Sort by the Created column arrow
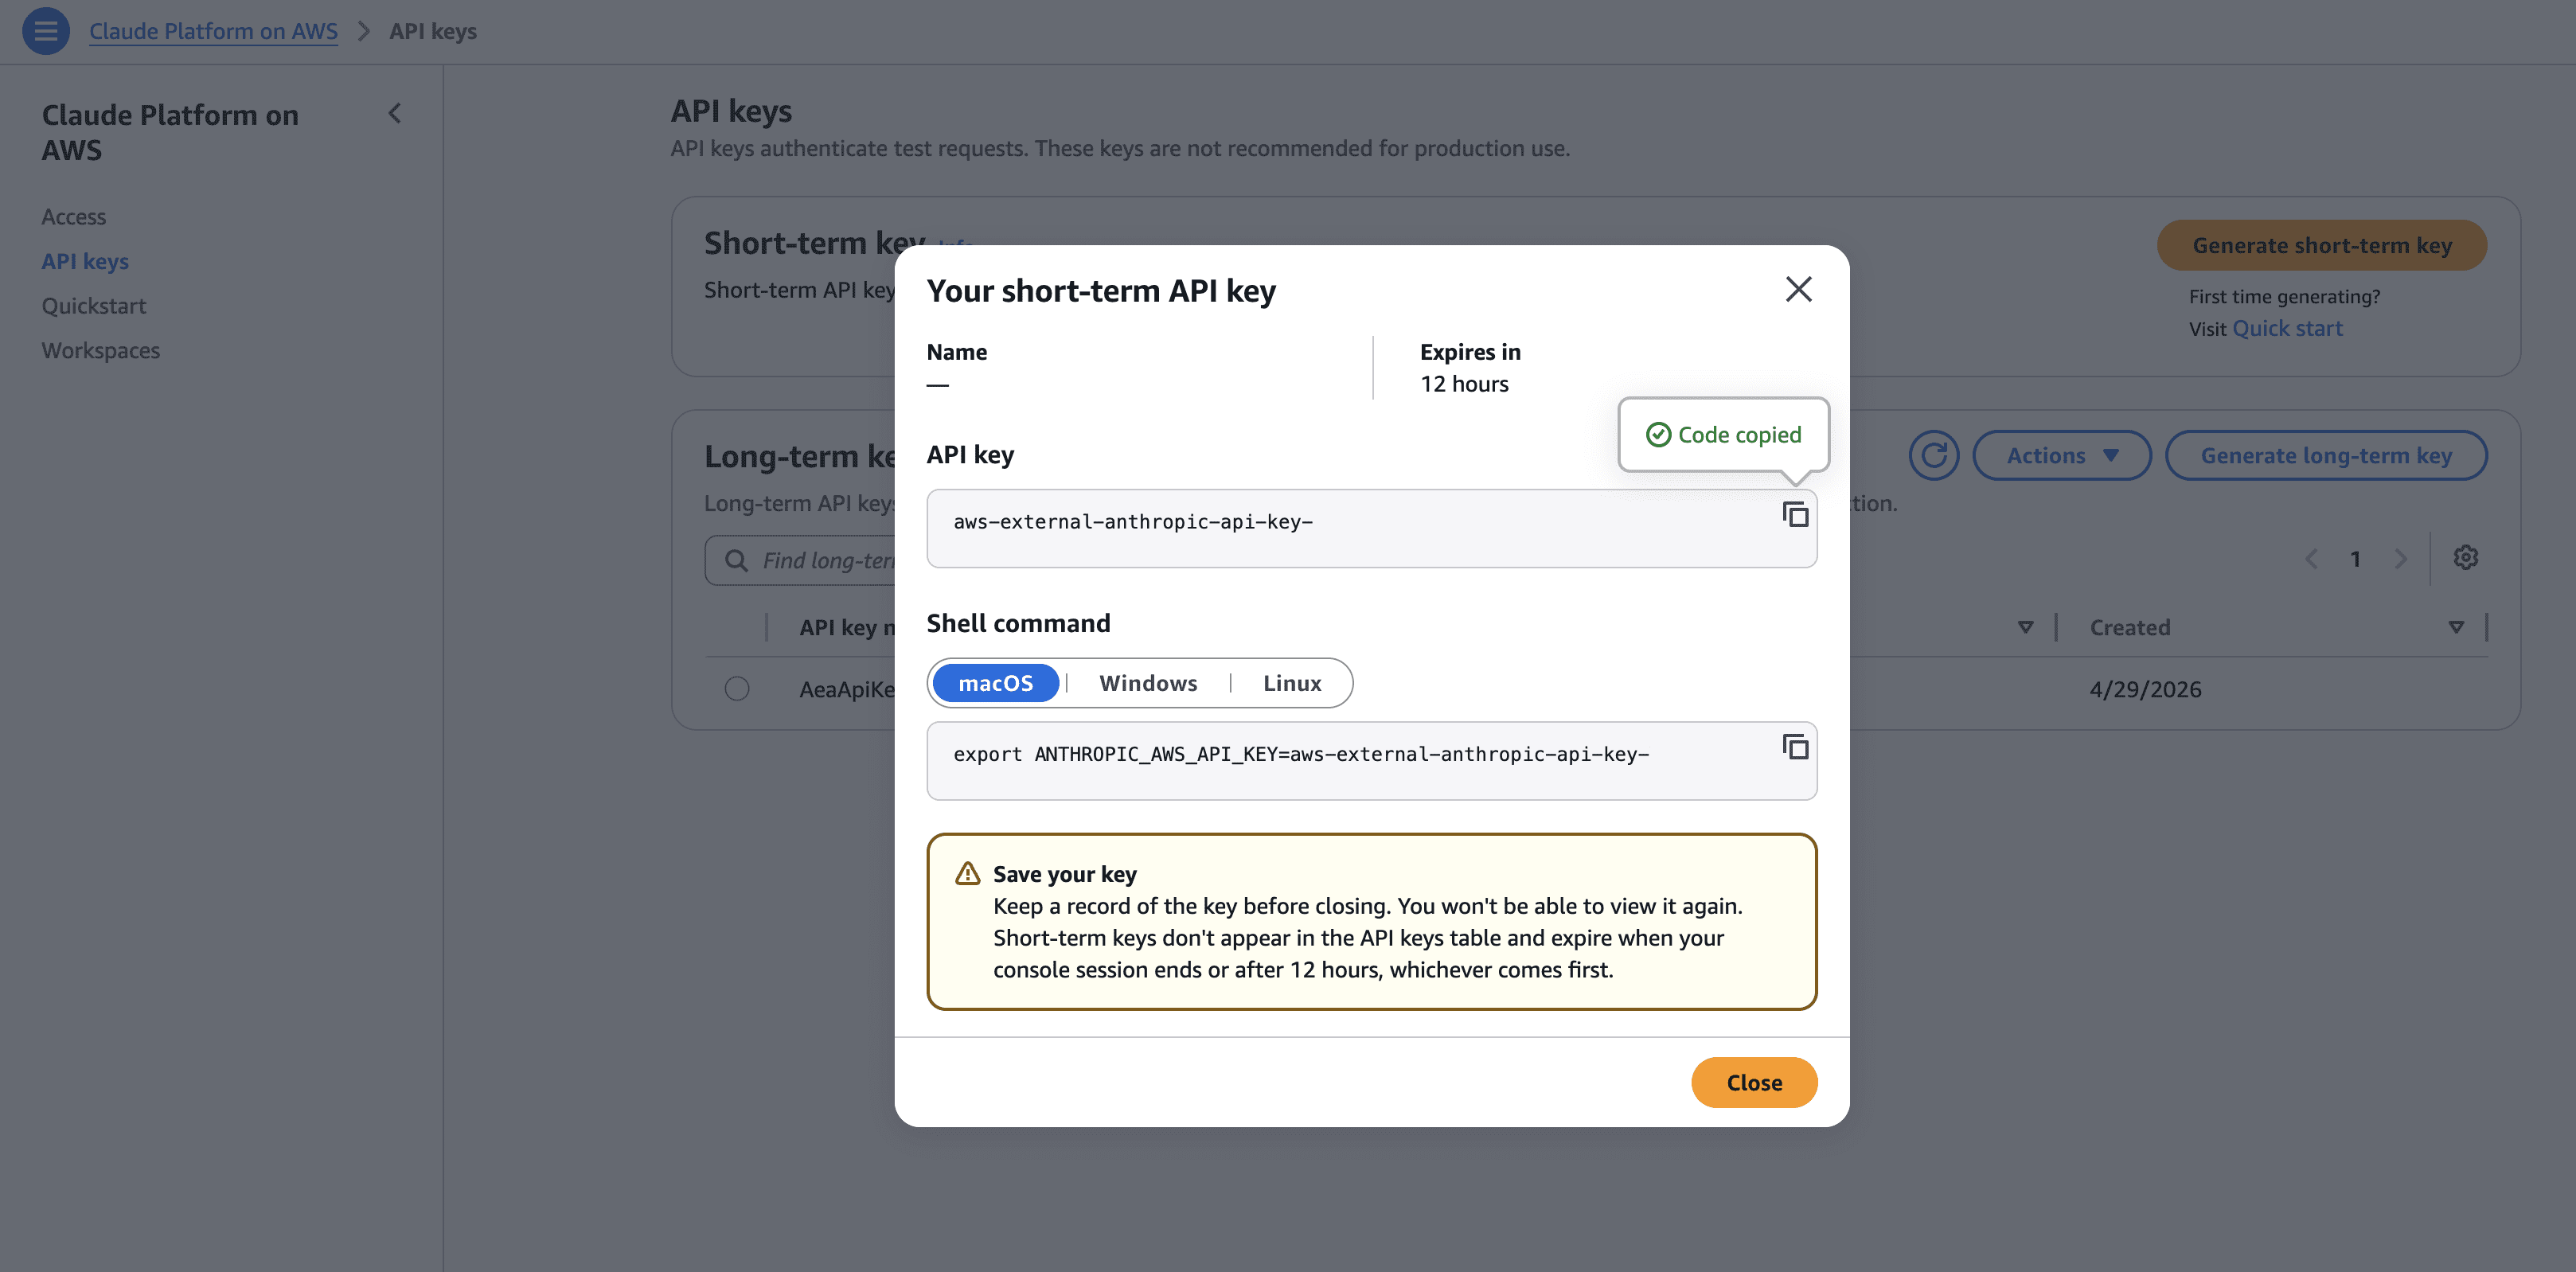This screenshot has width=2576, height=1272. 2455,627
